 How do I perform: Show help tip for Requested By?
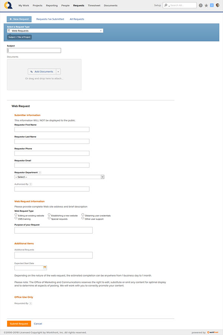click(30, 303)
